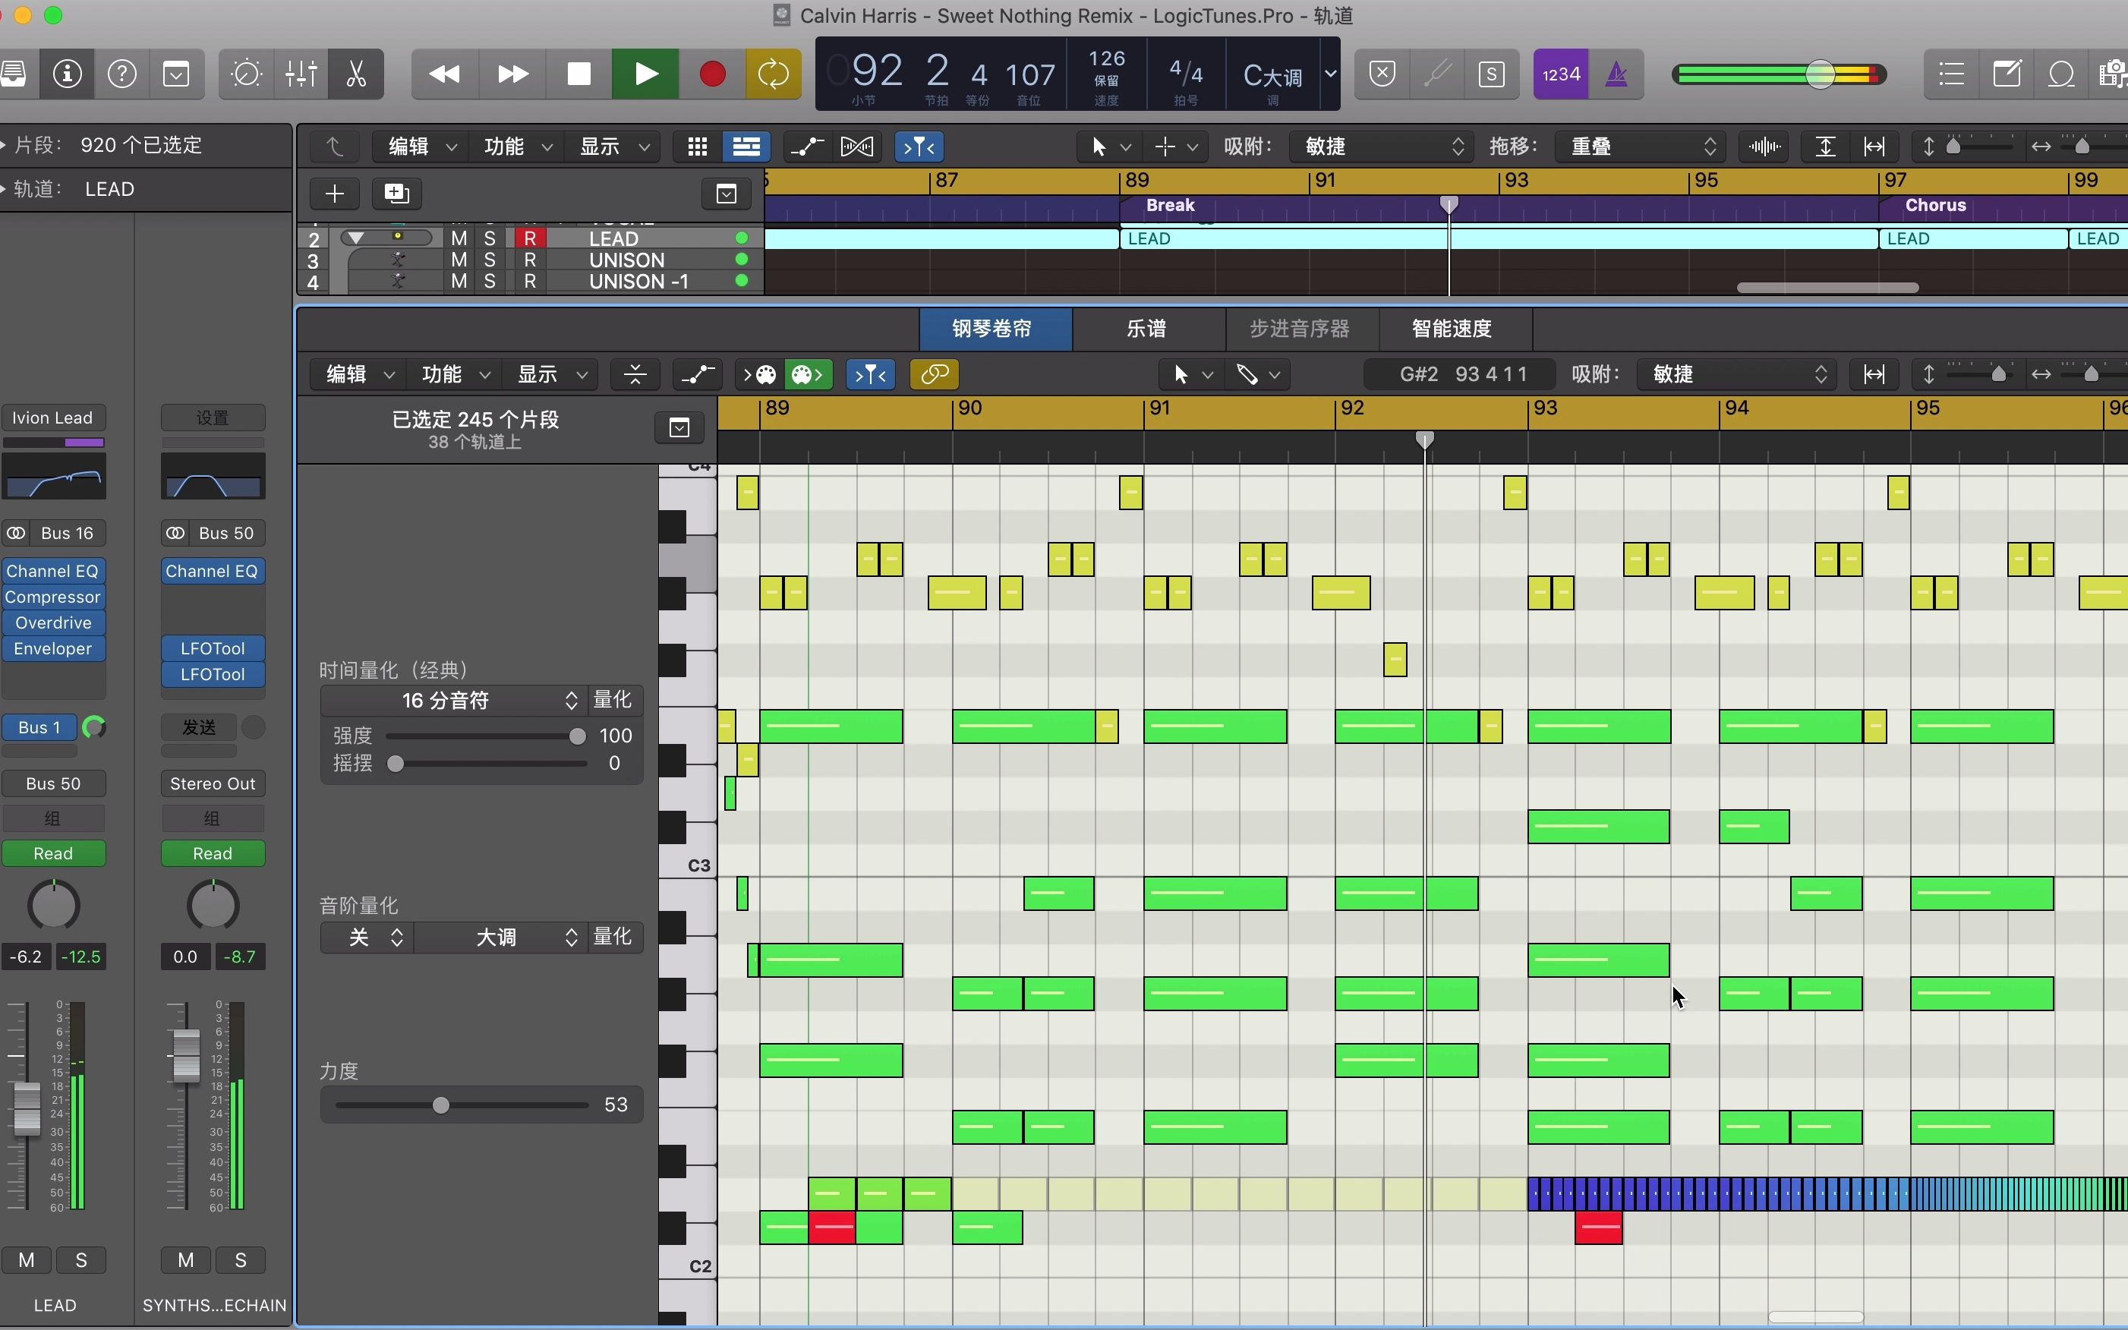Duplicate track button
This screenshot has height=1330, width=2128.
[397, 194]
